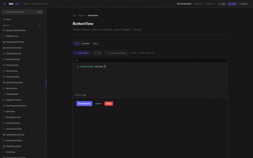Click the KeyValueTableRowView filter icon
The width and height of the screenshot is (253, 158).
point(4,30)
